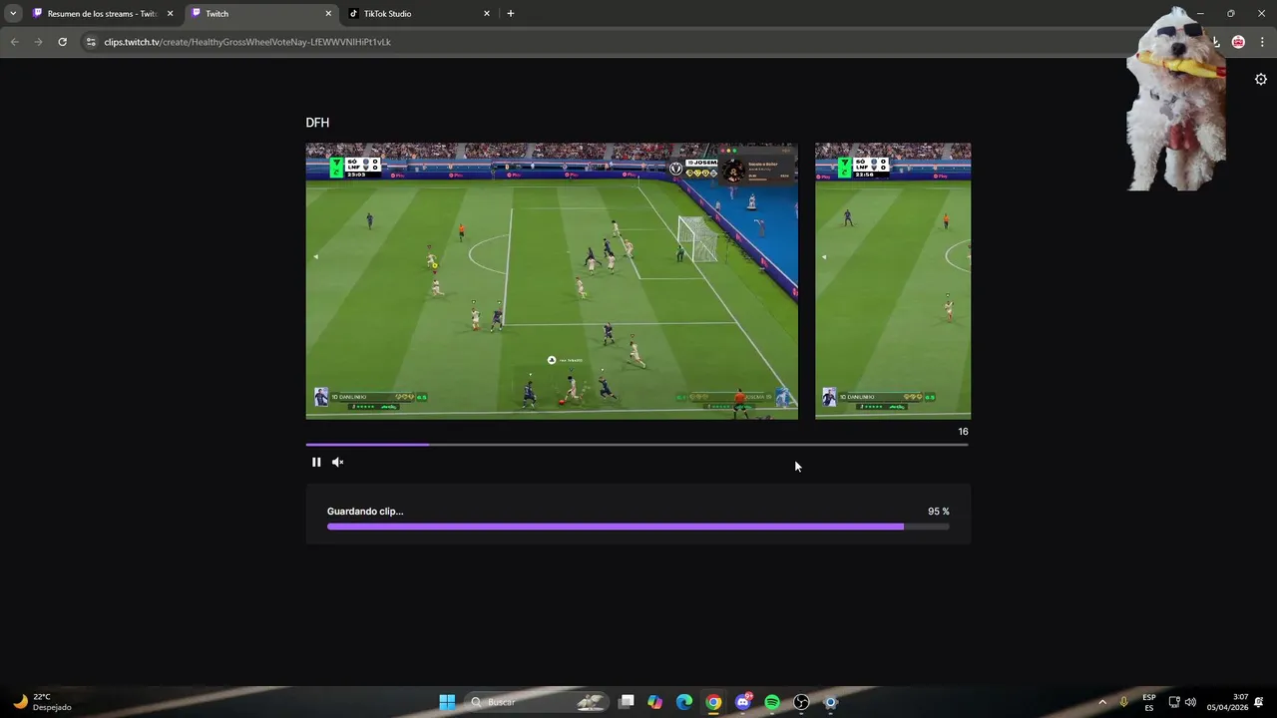Expand the tab search dropdown
Screen dimensions: 1277x718
[x=13, y=14]
